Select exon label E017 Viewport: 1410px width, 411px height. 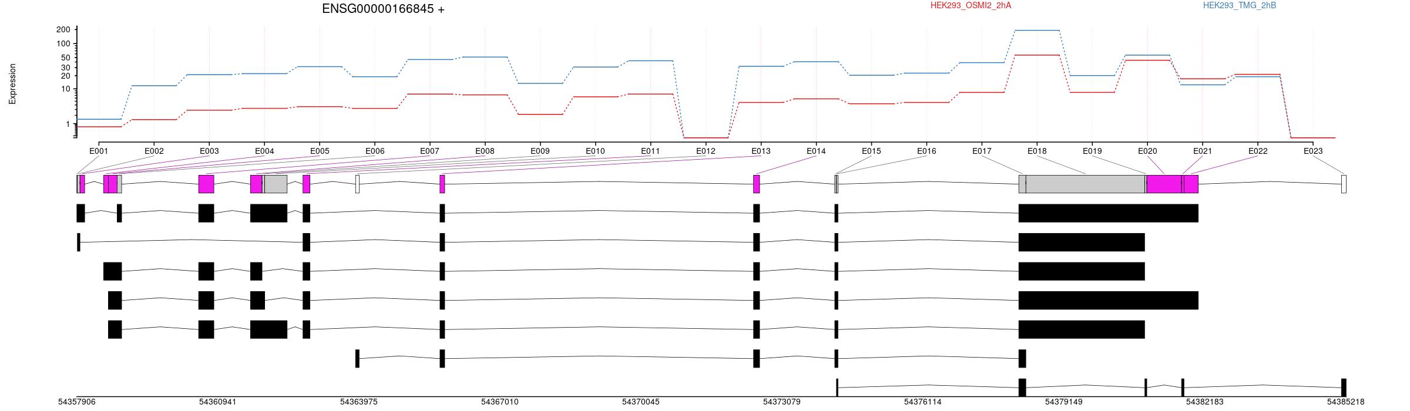tap(982, 151)
